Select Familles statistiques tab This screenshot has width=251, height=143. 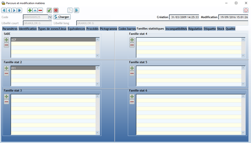click(150, 28)
